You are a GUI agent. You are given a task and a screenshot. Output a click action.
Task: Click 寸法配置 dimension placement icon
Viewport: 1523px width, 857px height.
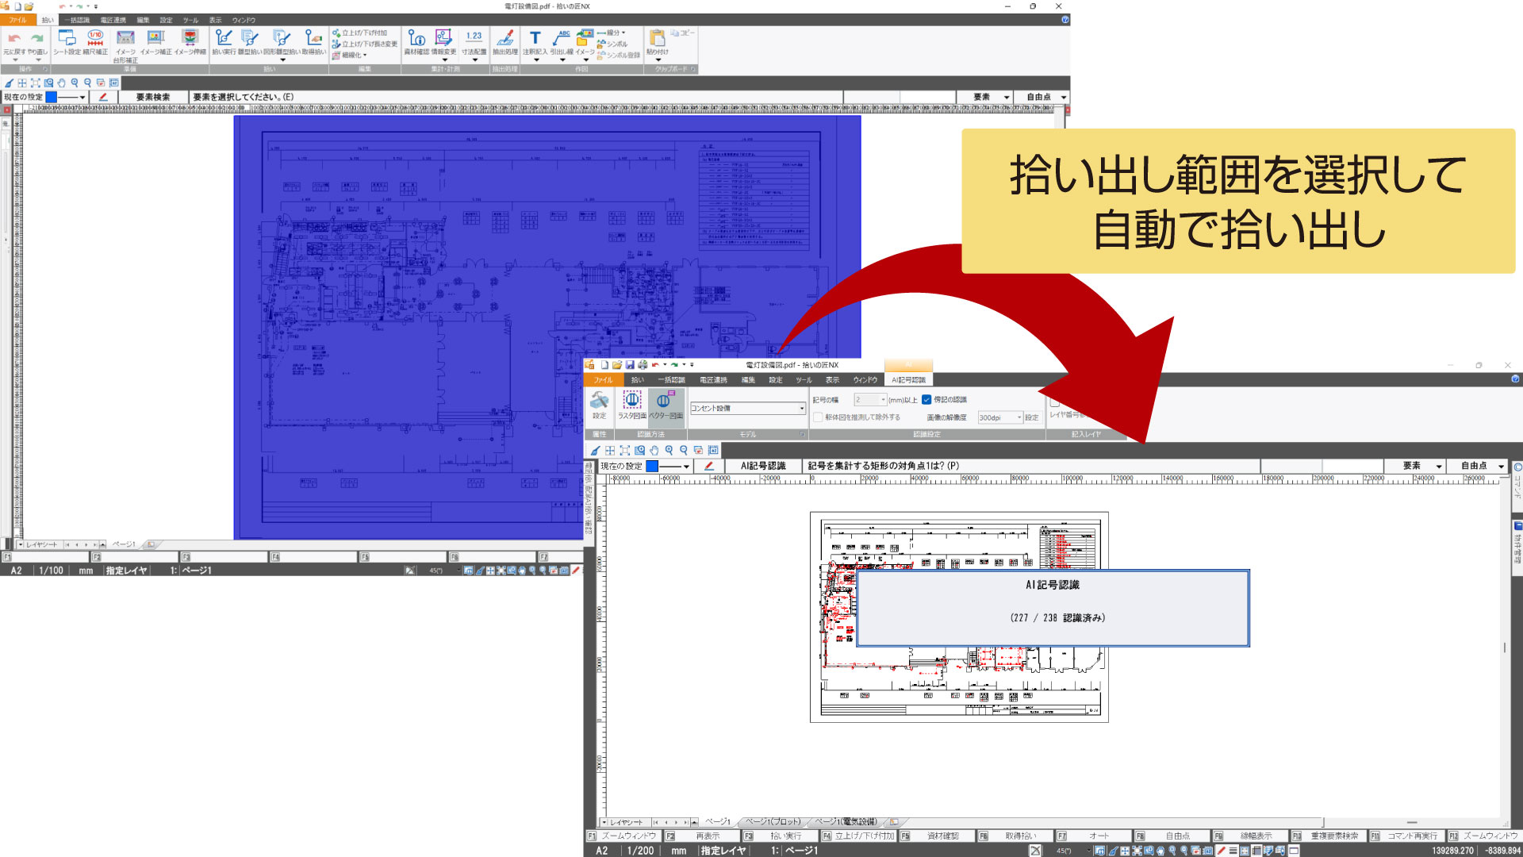click(x=474, y=43)
